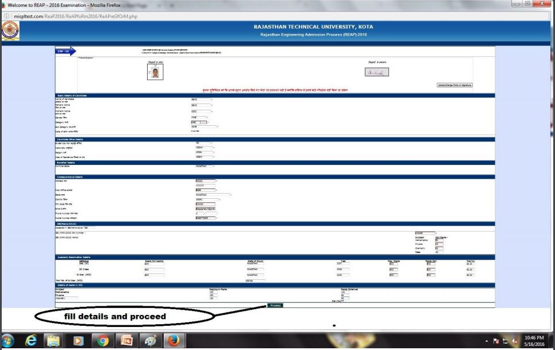Click the Pin Code input field
Image resolution: width=555 pixels, height=350 pixels.
pos(205,203)
